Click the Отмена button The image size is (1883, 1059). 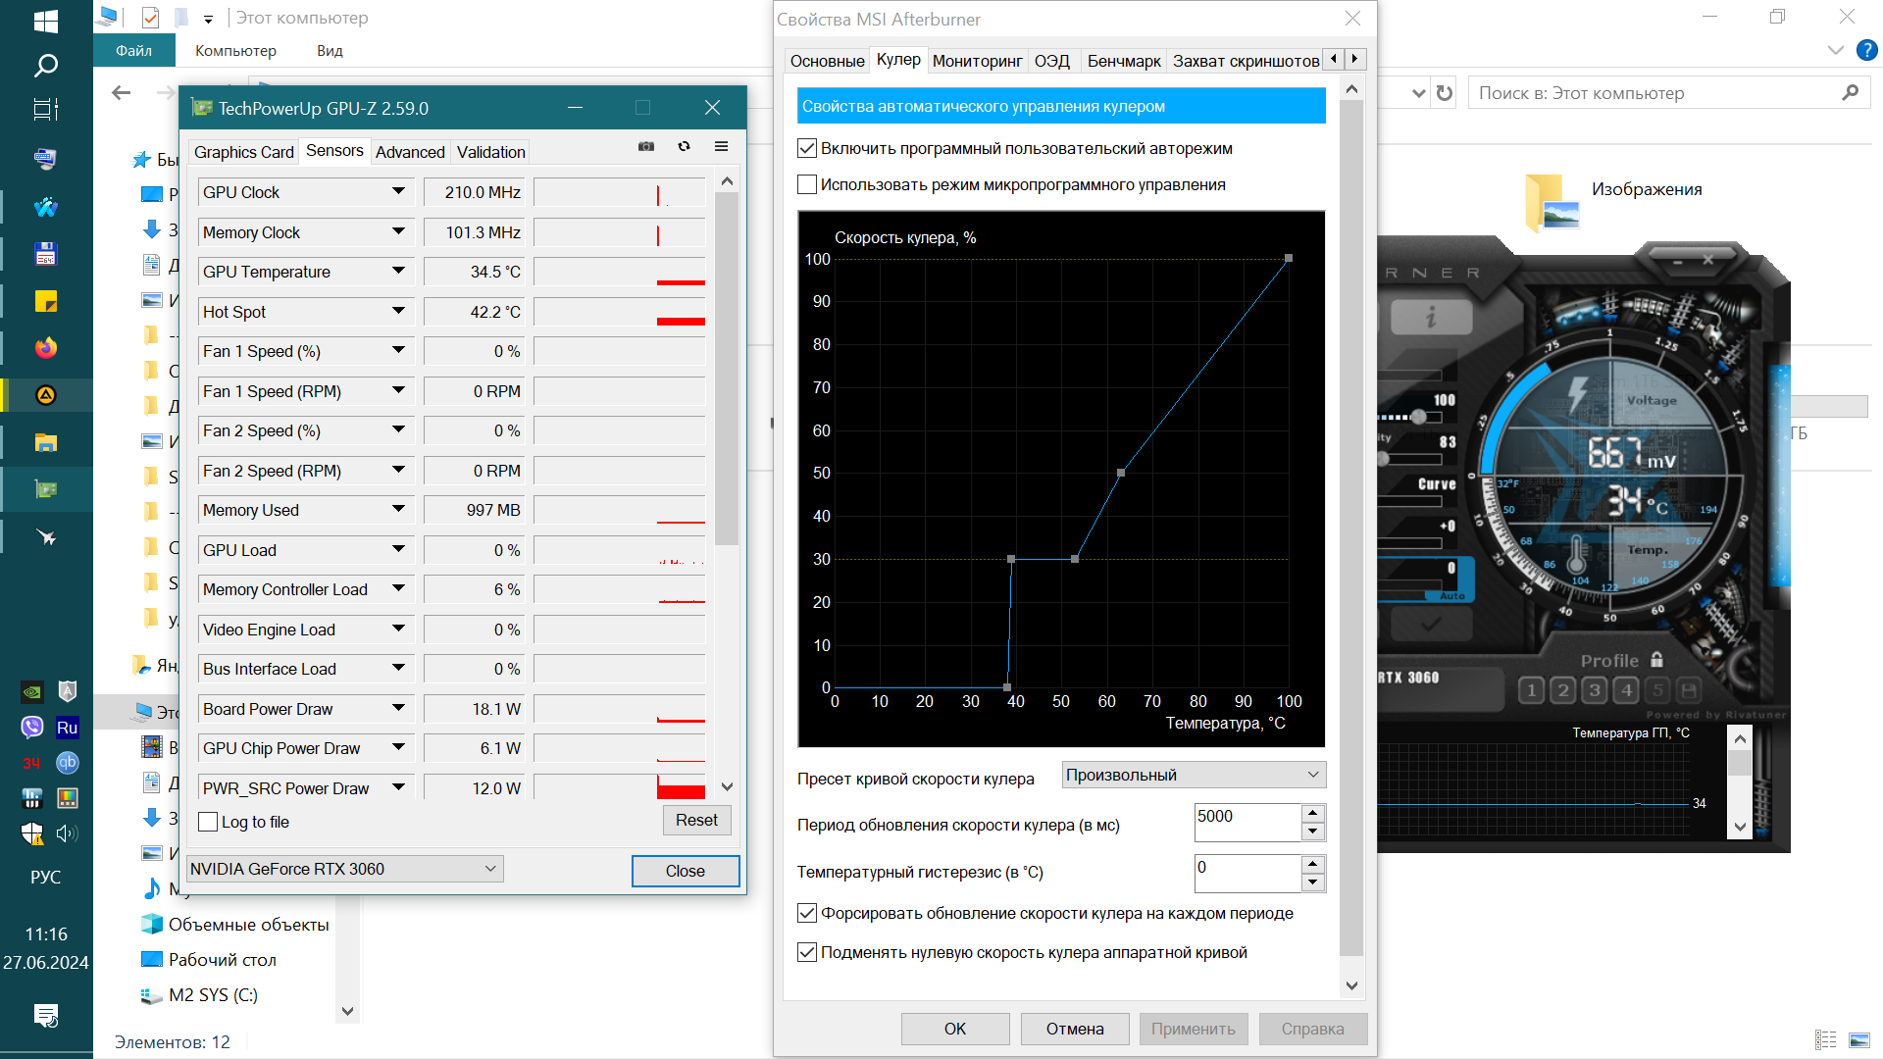[1074, 1029]
